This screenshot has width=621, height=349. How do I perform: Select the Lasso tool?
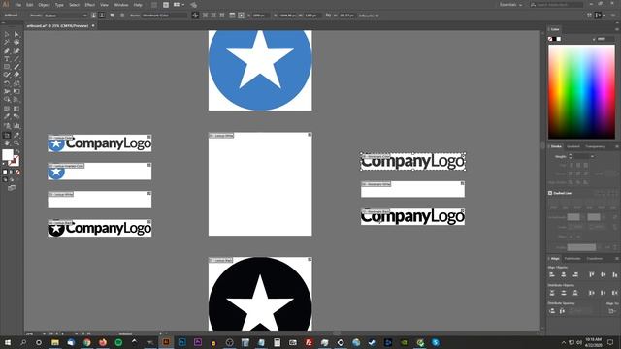click(x=16, y=43)
